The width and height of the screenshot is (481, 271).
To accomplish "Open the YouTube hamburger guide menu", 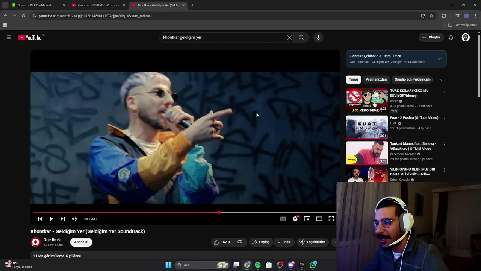I will (9, 37).
